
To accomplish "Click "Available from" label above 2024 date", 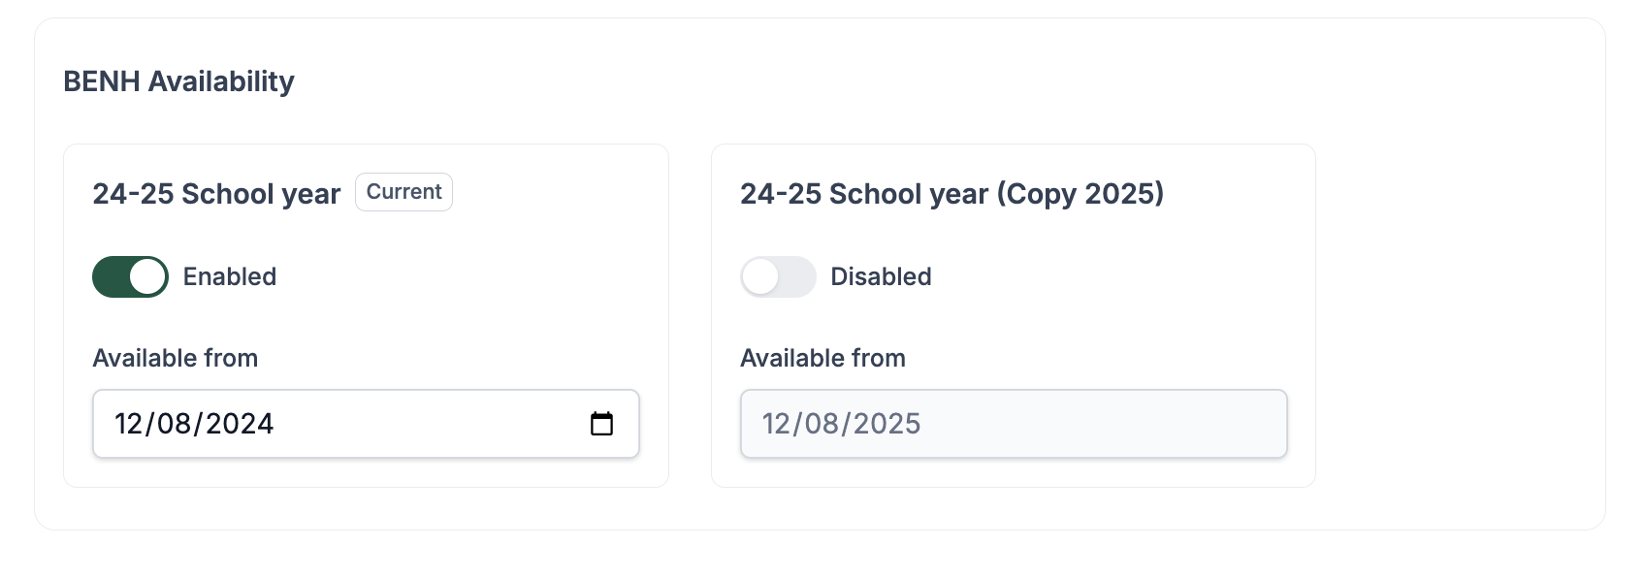I will 176,358.
